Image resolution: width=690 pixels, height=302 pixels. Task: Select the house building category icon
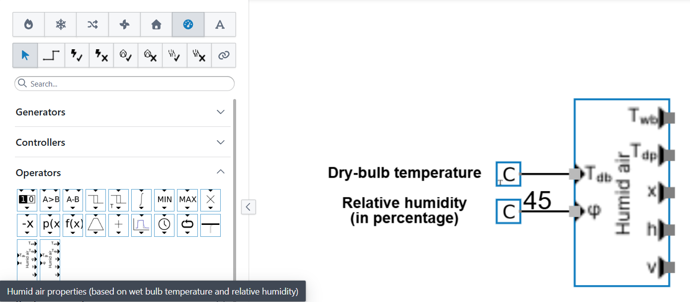[156, 24]
